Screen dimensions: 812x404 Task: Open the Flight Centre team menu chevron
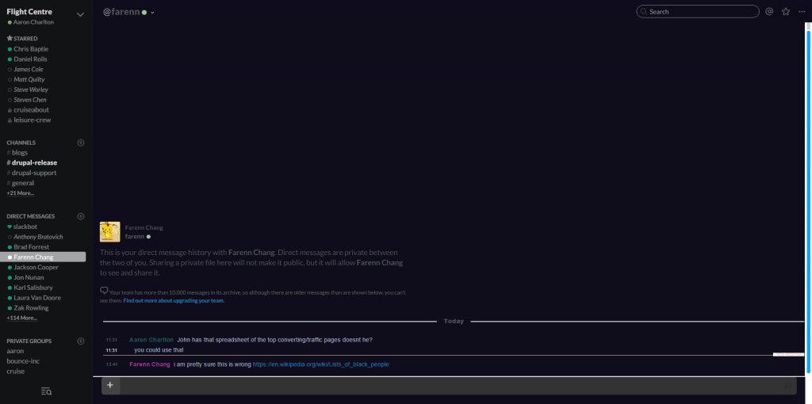pyautogui.click(x=80, y=14)
